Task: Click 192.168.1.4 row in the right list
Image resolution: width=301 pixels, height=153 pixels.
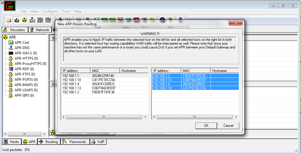Action: coord(195,84)
